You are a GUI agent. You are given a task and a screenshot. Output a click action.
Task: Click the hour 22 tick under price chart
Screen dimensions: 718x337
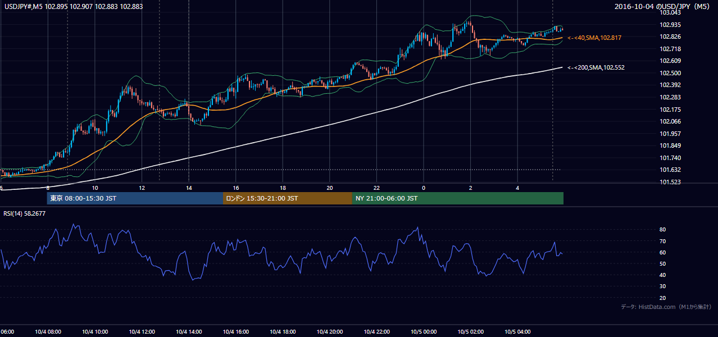[376, 188]
